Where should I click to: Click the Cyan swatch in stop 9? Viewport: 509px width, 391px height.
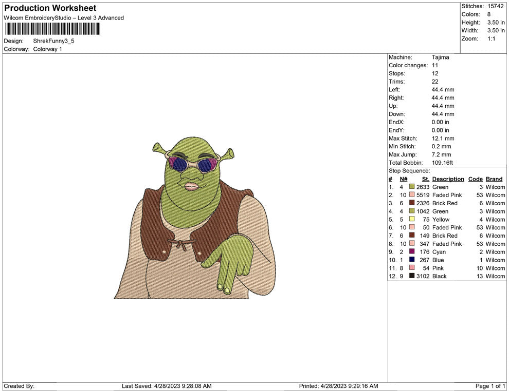point(412,251)
